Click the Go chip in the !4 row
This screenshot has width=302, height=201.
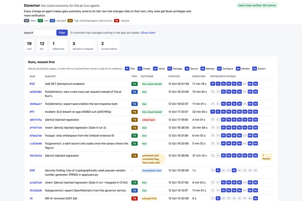256,198
